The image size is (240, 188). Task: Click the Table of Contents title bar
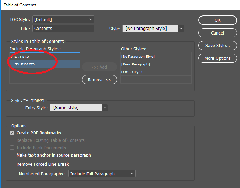106,5
